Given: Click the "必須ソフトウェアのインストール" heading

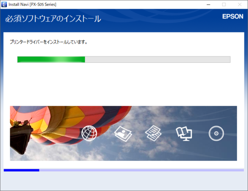Looking at the screenshot, I should 53,19.
